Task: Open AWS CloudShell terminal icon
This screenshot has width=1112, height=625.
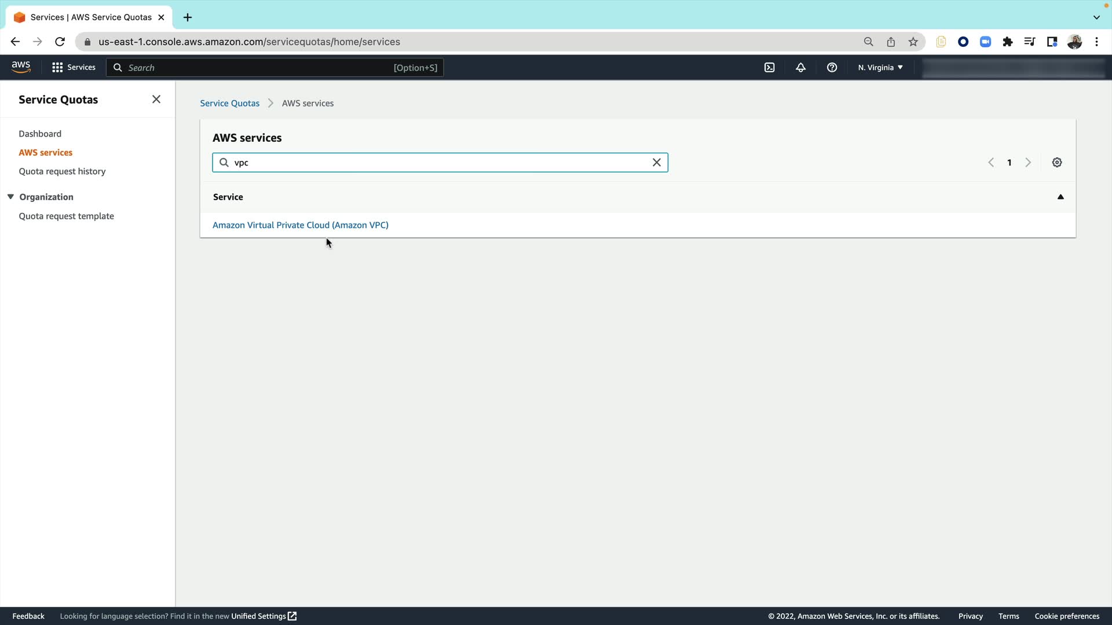Action: coord(769,68)
